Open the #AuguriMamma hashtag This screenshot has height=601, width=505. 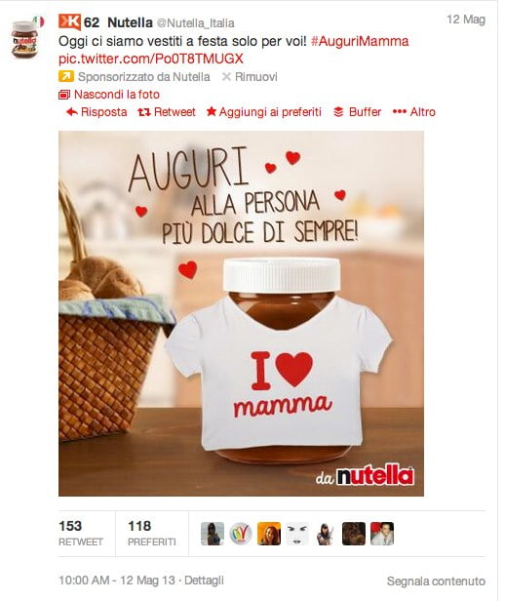tap(360, 41)
